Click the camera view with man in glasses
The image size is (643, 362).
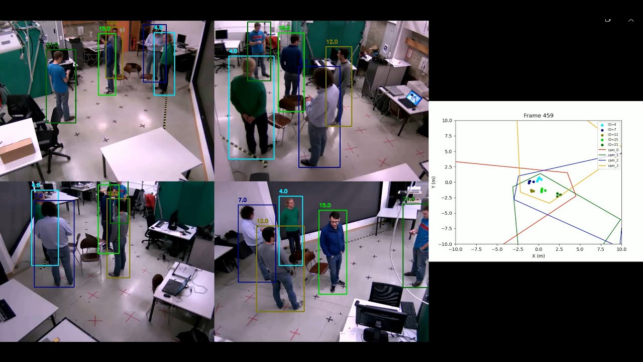coord(321,261)
